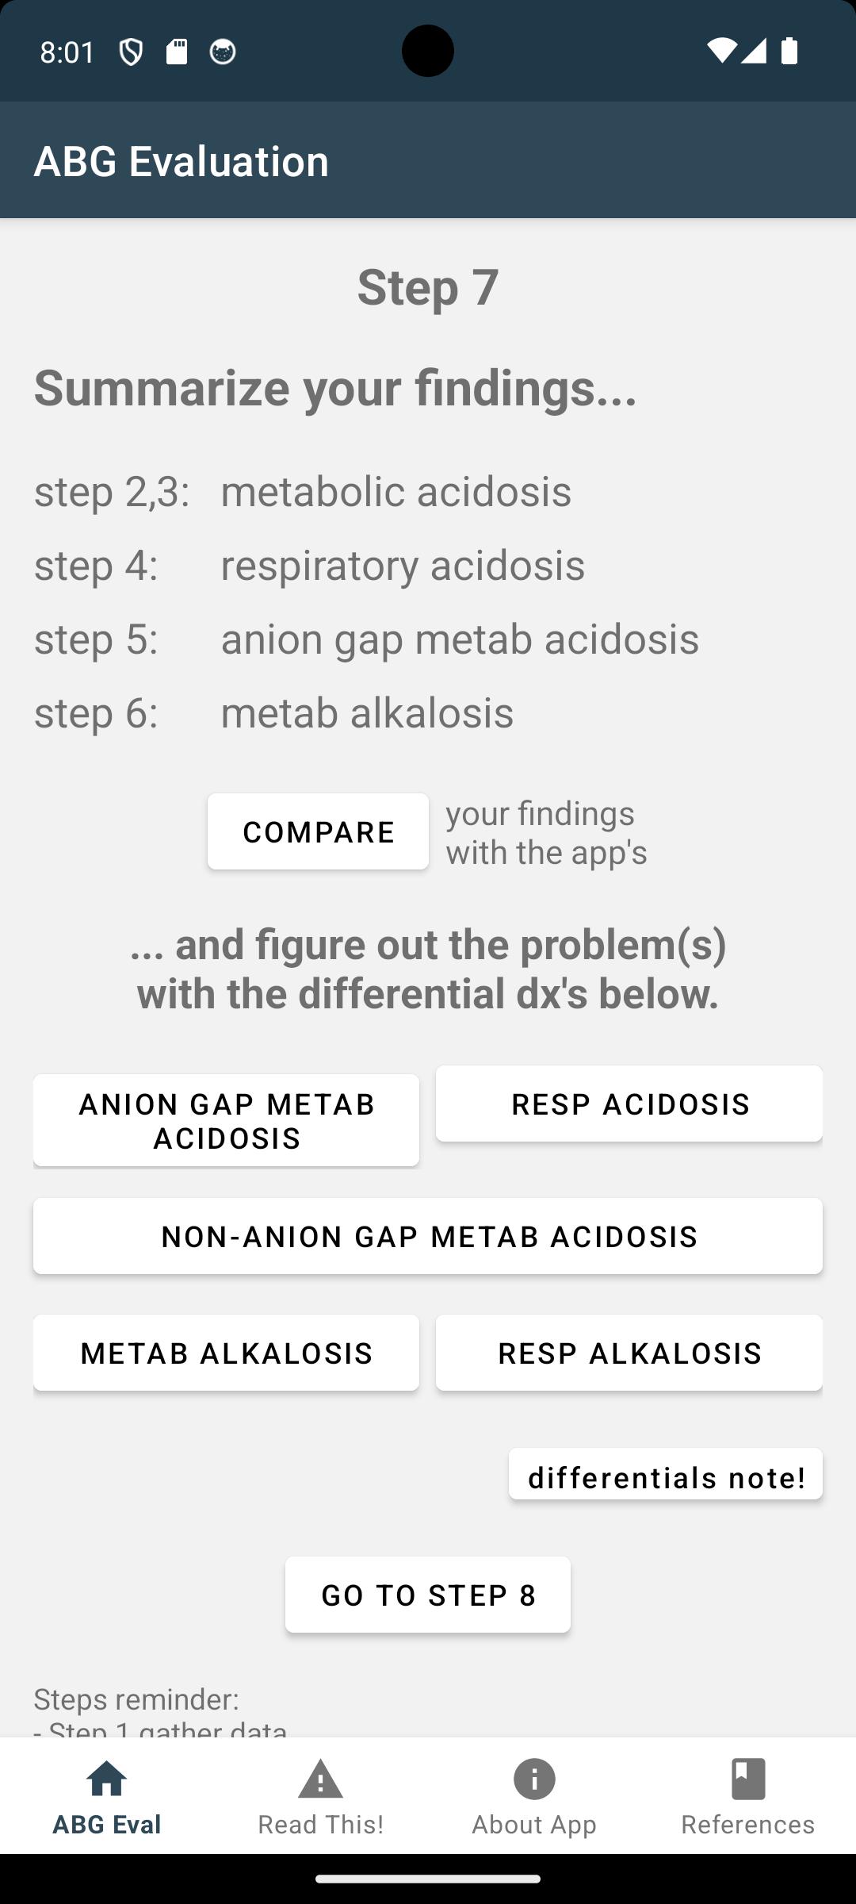The image size is (856, 1904).
Task: Open Resp Alkalosis differentials
Action: pos(629,1353)
